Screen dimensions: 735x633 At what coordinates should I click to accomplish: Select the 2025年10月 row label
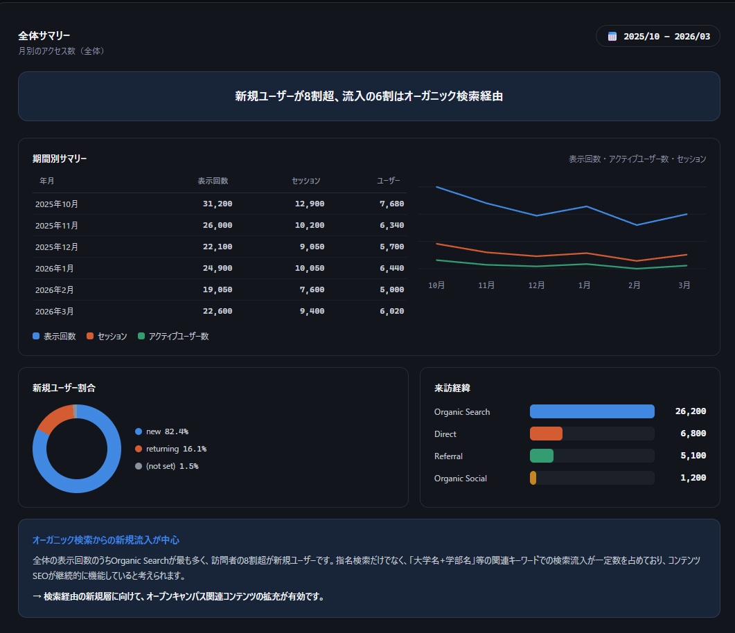57,204
